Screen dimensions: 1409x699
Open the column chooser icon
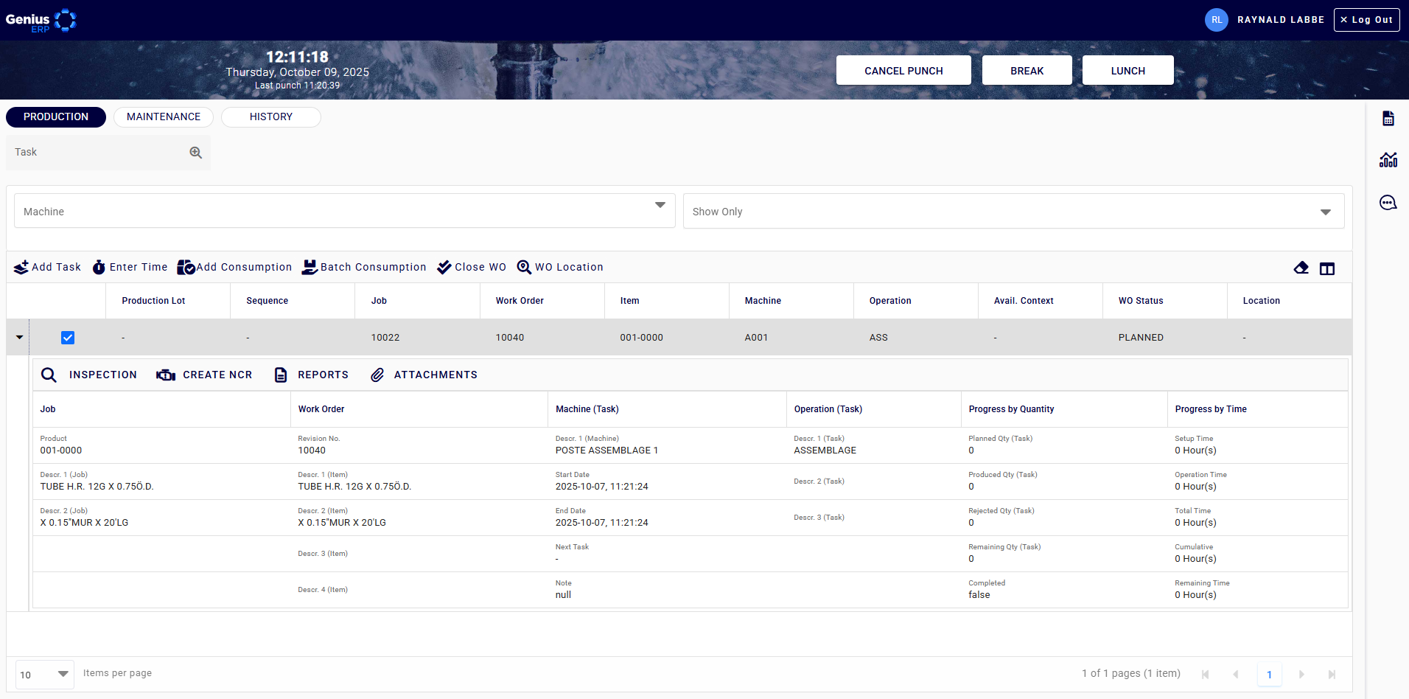(x=1327, y=268)
